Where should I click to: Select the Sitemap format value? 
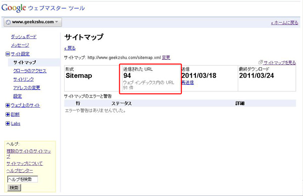coord(79,76)
